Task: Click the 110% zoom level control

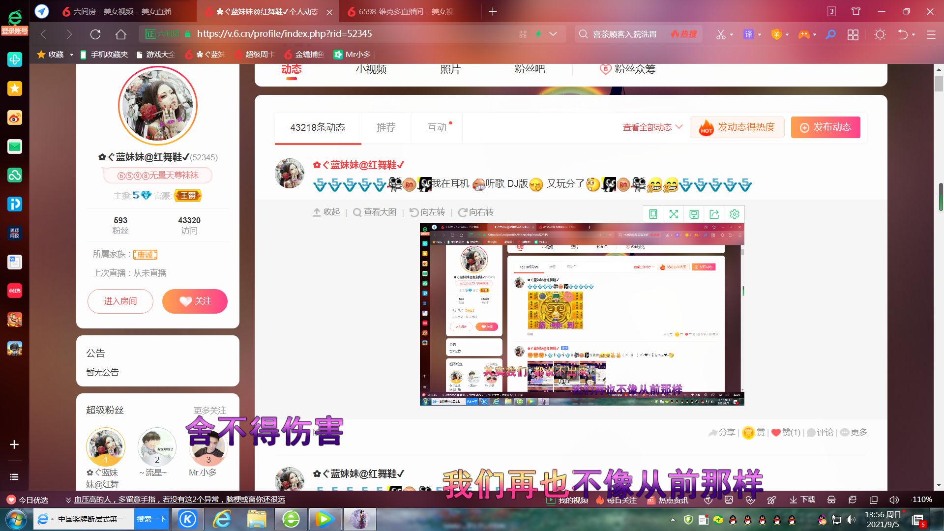Action: (922, 500)
